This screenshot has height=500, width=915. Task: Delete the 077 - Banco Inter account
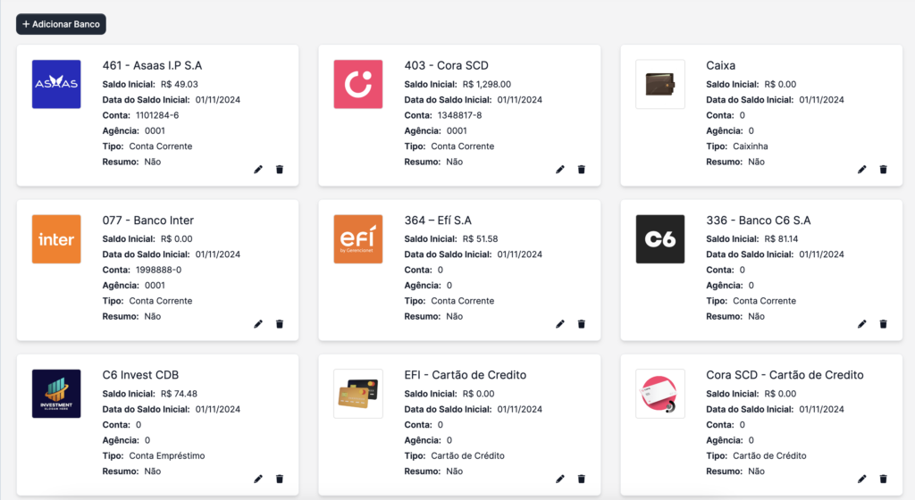(x=280, y=324)
